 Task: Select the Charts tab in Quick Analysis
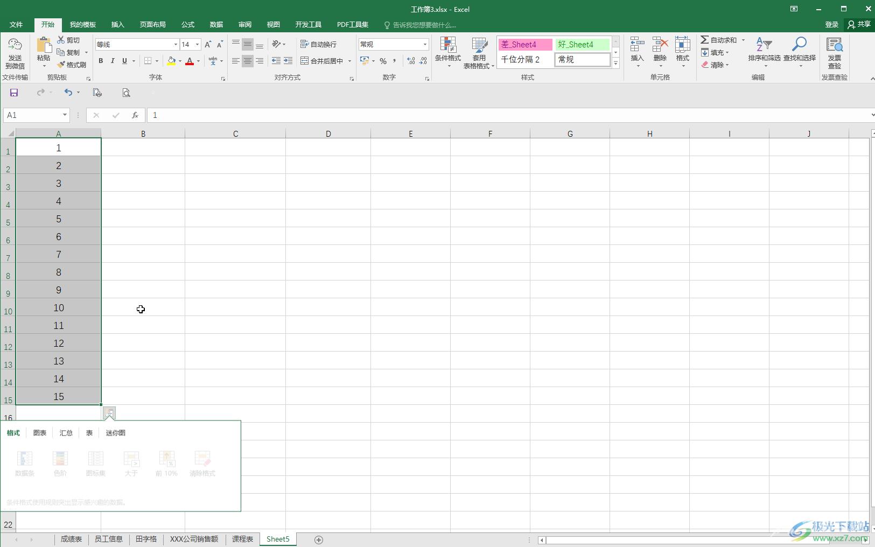(x=40, y=433)
